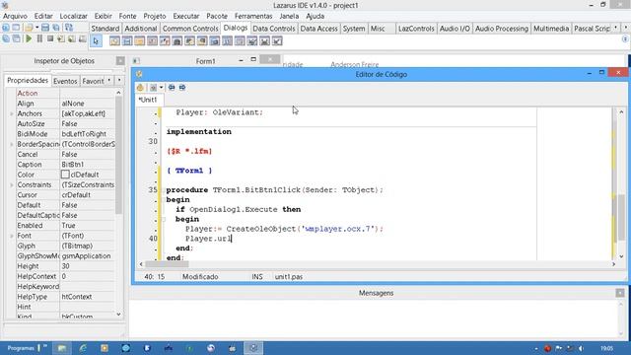Image resolution: width=631 pixels, height=355 pixels.
Task: Open the Pacote menu
Action: (217, 16)
